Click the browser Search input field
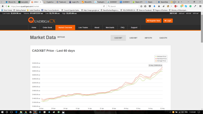Image resolution: width=203 pixels, height=114 pixels. coord(123,6)
